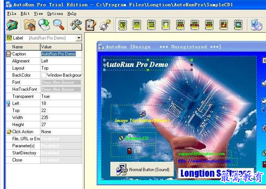Click the Left value 18
Screen dimensions: 266x189
point(61,103)
